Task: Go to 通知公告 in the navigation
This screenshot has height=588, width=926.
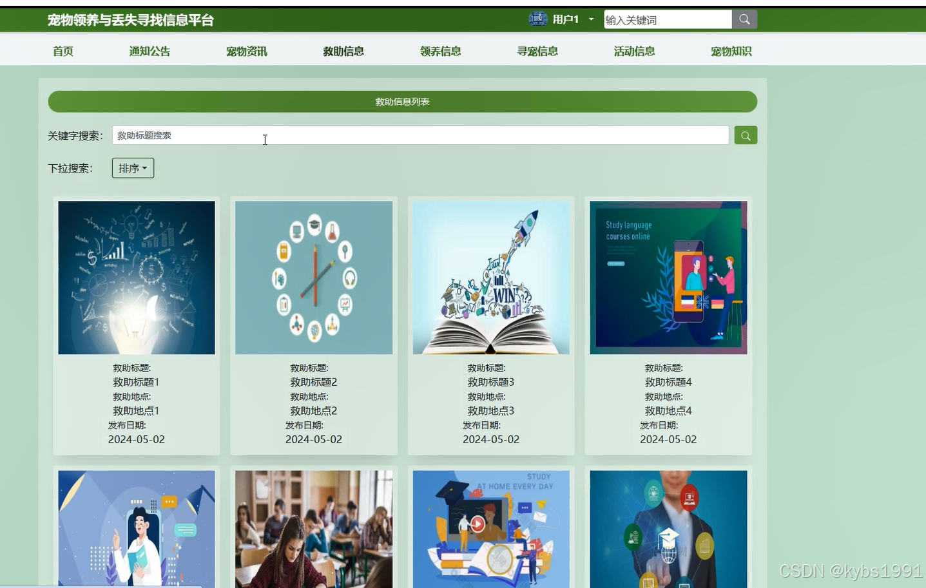Action: (x=150, y=51)
